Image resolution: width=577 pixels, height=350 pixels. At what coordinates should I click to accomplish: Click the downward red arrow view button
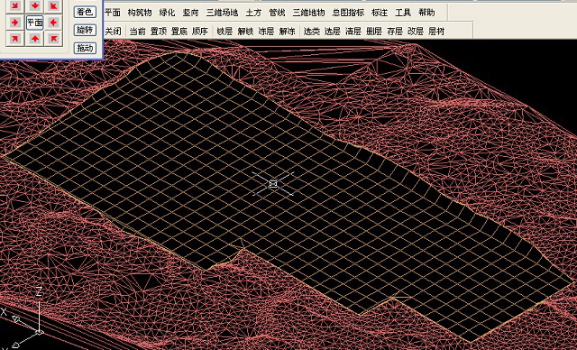pos(35,5)
